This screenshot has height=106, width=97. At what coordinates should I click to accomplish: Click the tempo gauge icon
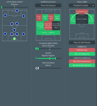point(36,58)
